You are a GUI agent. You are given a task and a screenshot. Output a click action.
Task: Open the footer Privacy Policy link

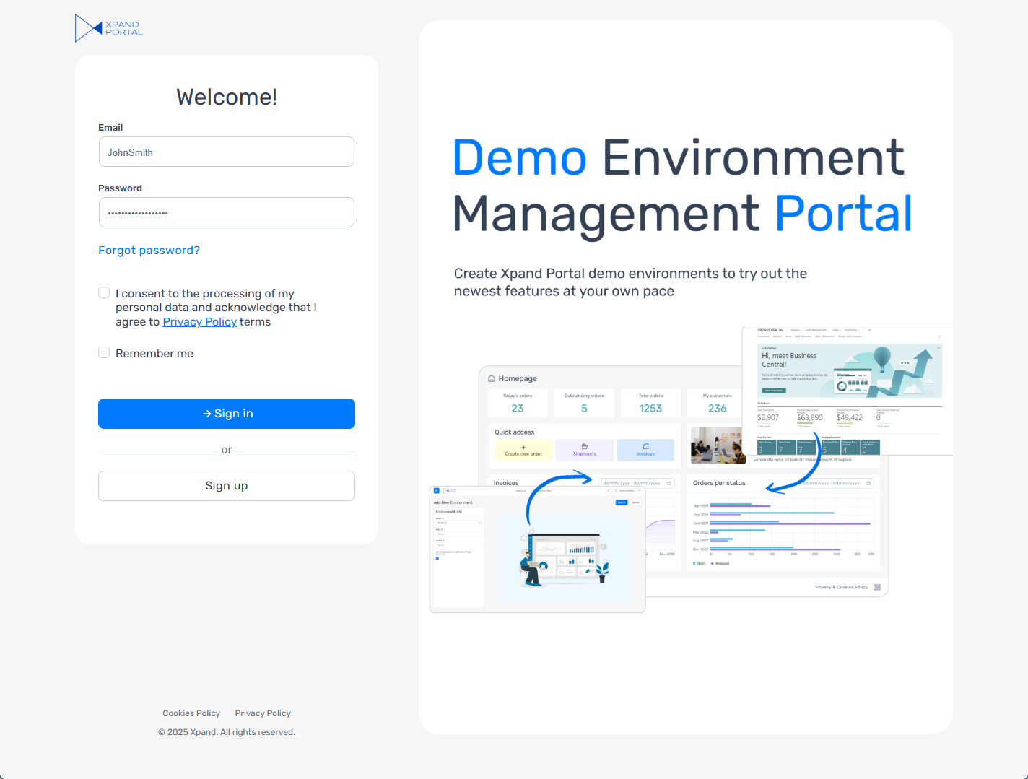point(263,713)
